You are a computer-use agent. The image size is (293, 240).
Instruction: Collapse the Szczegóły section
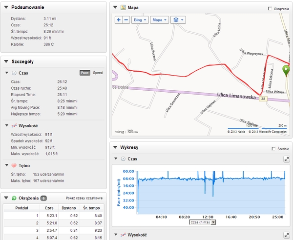pos(6,61)
